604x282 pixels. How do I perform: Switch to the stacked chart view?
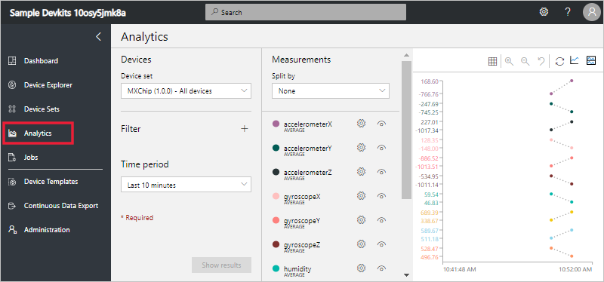(x=591, y=60)
